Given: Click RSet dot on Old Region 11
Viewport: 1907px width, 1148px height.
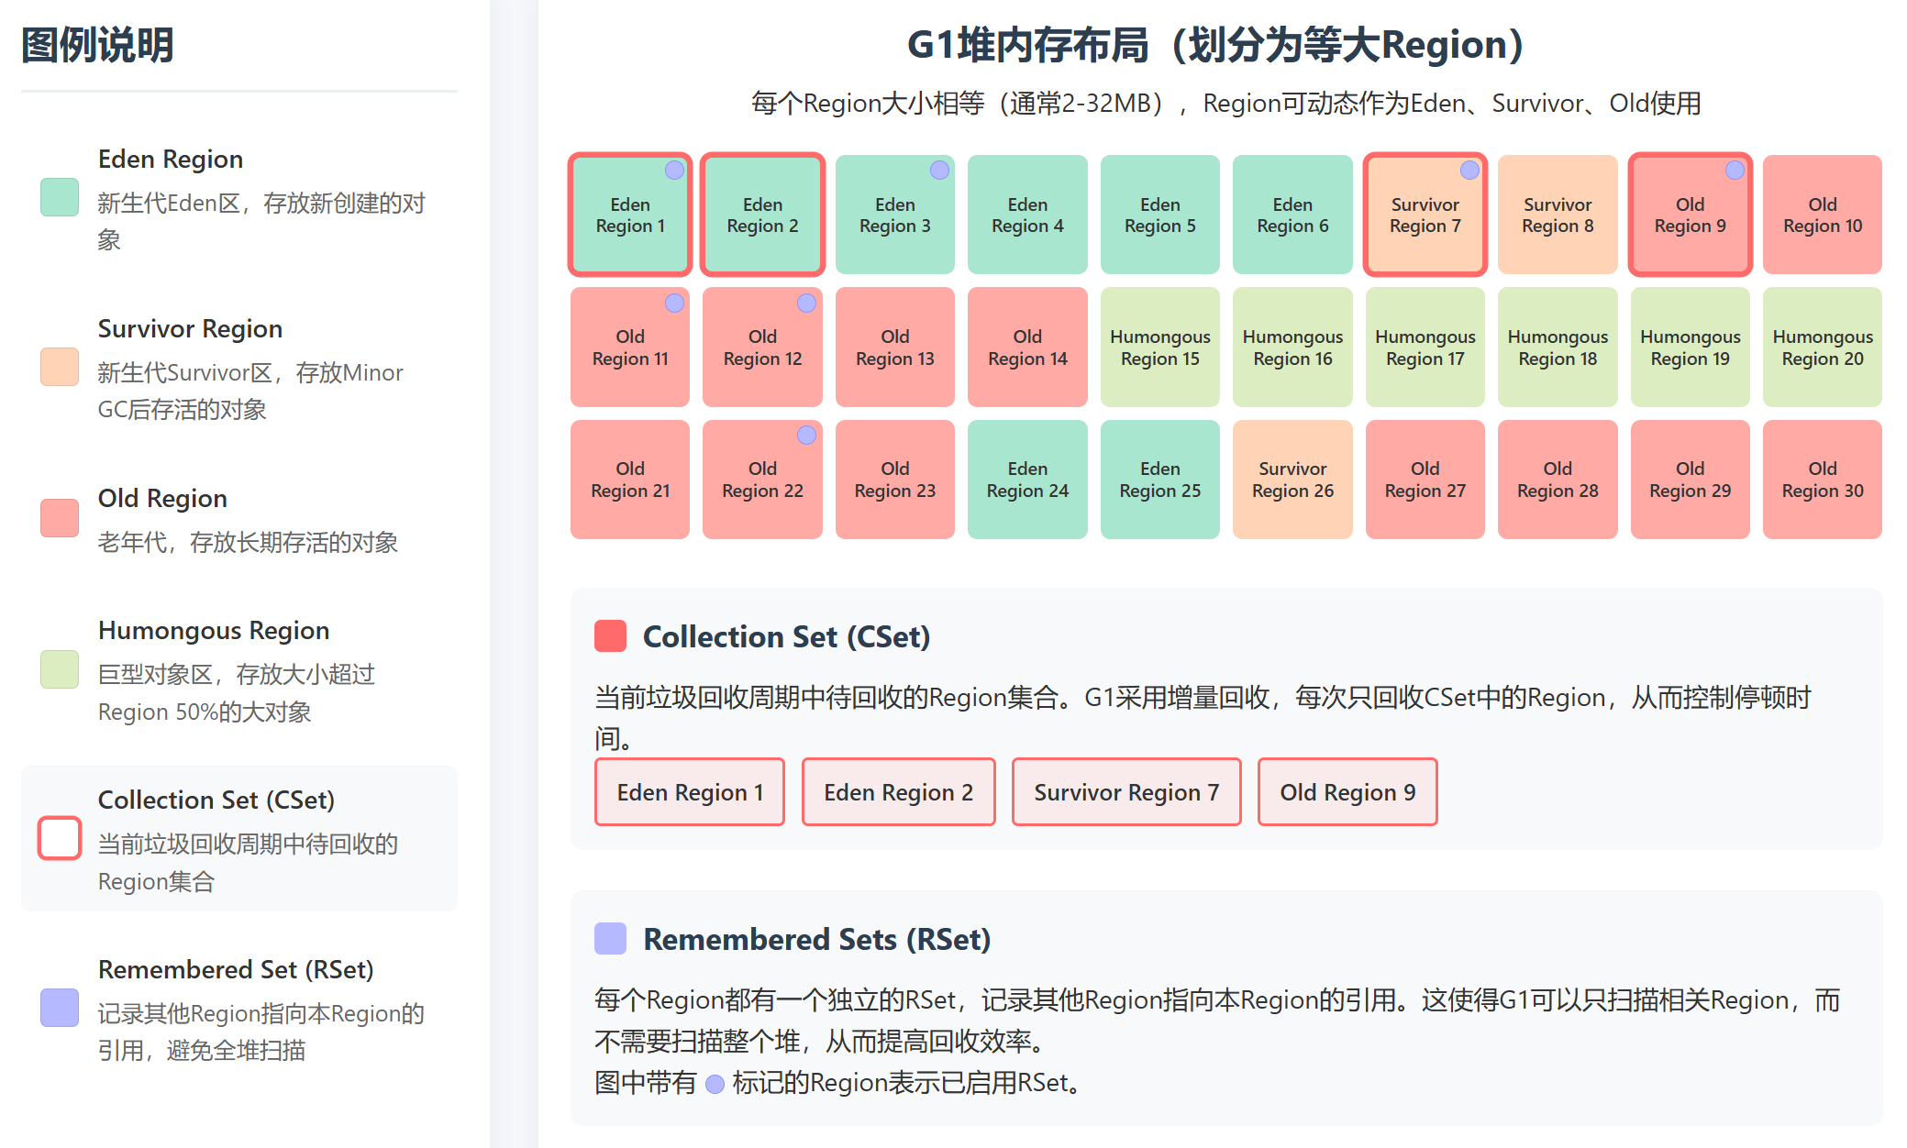Looking at the screenshot, I should coord(674,303).
